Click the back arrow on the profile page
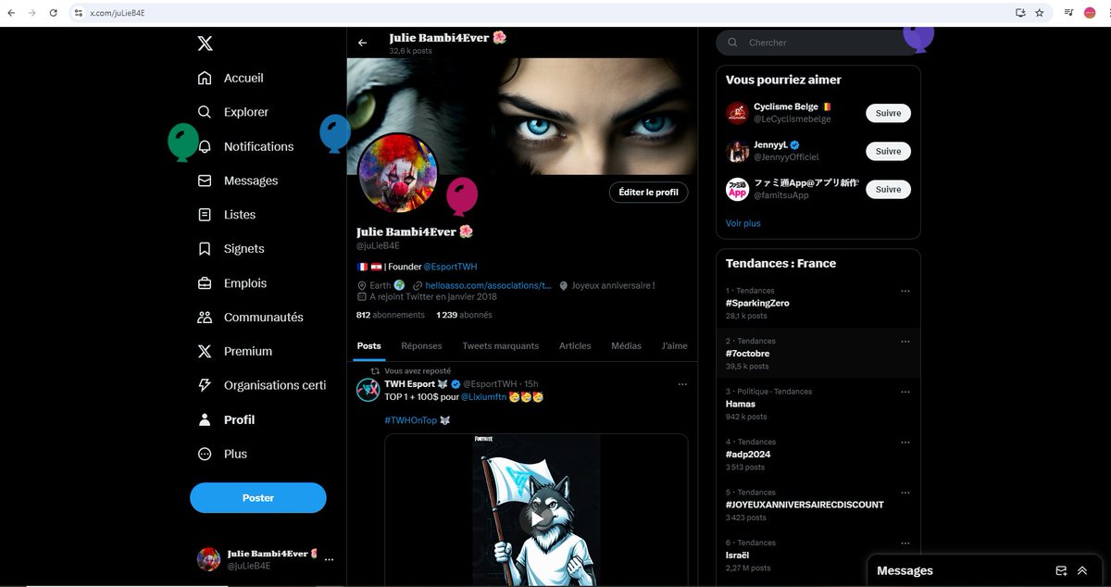Image resolution: width=1111 pixels, height=587 pixels. [363, 42]
